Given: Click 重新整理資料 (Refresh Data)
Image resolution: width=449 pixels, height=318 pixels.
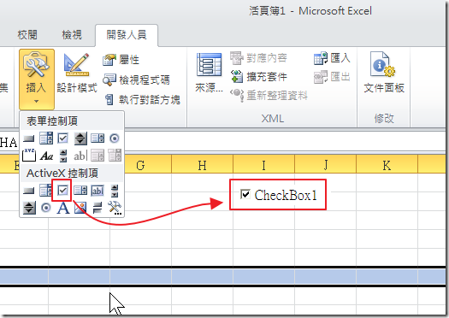Looking at the screenshot, I should 269,95.
